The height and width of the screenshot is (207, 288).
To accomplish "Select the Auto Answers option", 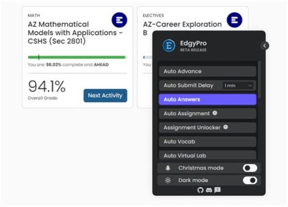I will point(207,99).
